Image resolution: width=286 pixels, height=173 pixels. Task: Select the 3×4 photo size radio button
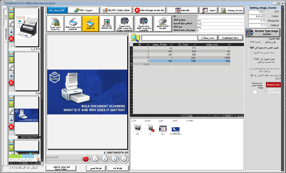pos(262,42)
